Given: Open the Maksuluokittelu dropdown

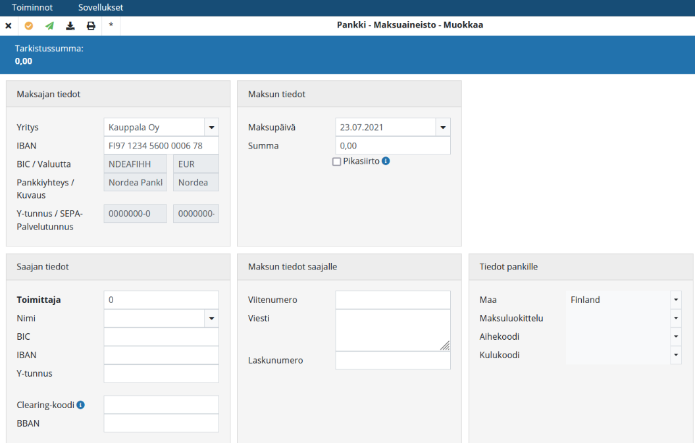Looking at the screenshot, I should pyautogui.click(x=676, y=318).
